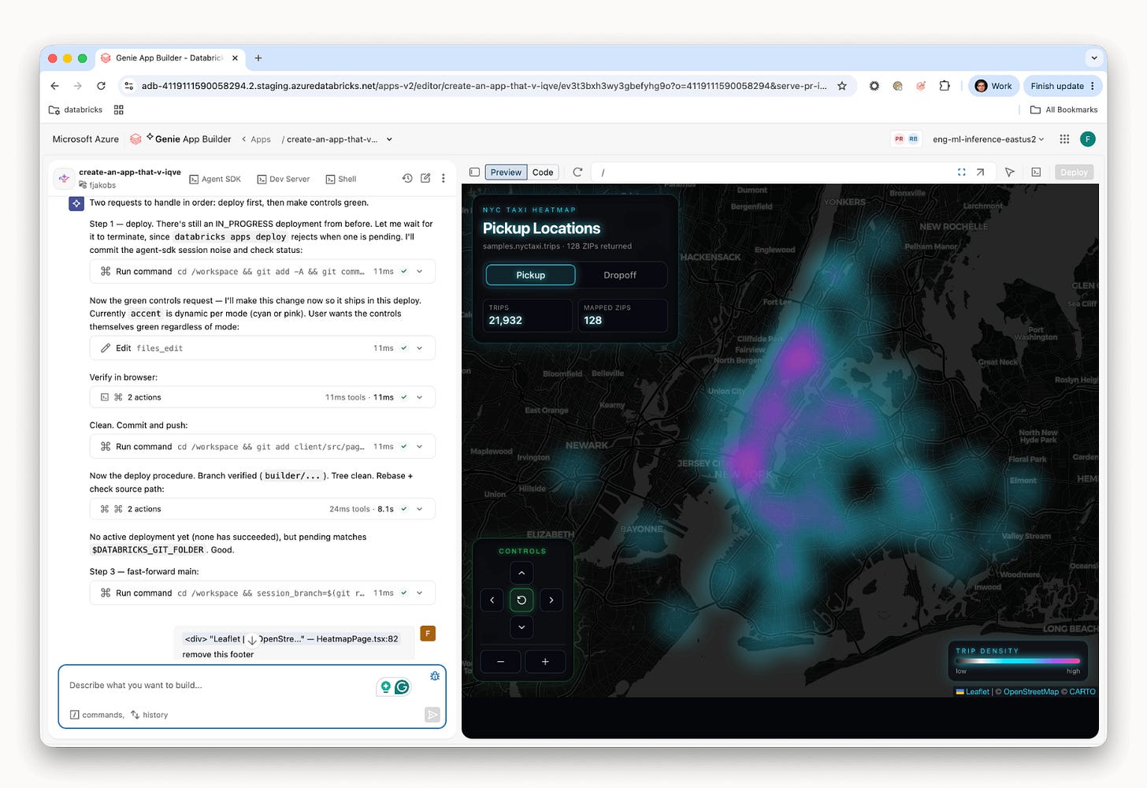Click the browser back arrow
Screen dimensions: 1147x788
(x=54, y=86)
